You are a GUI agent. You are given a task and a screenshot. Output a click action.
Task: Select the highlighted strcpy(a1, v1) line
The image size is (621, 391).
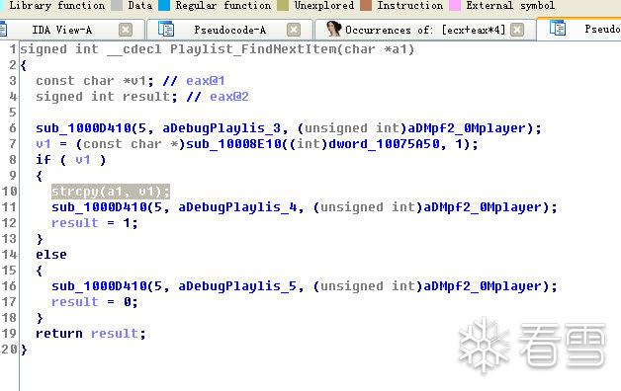111,192
